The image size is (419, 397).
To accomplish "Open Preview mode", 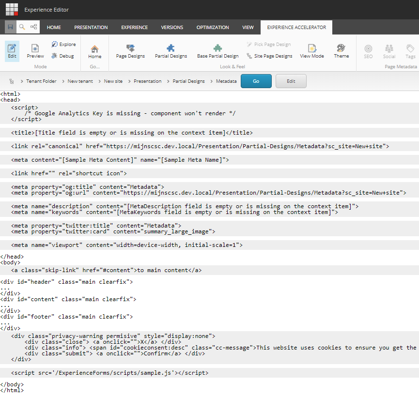I will (35, 51).
